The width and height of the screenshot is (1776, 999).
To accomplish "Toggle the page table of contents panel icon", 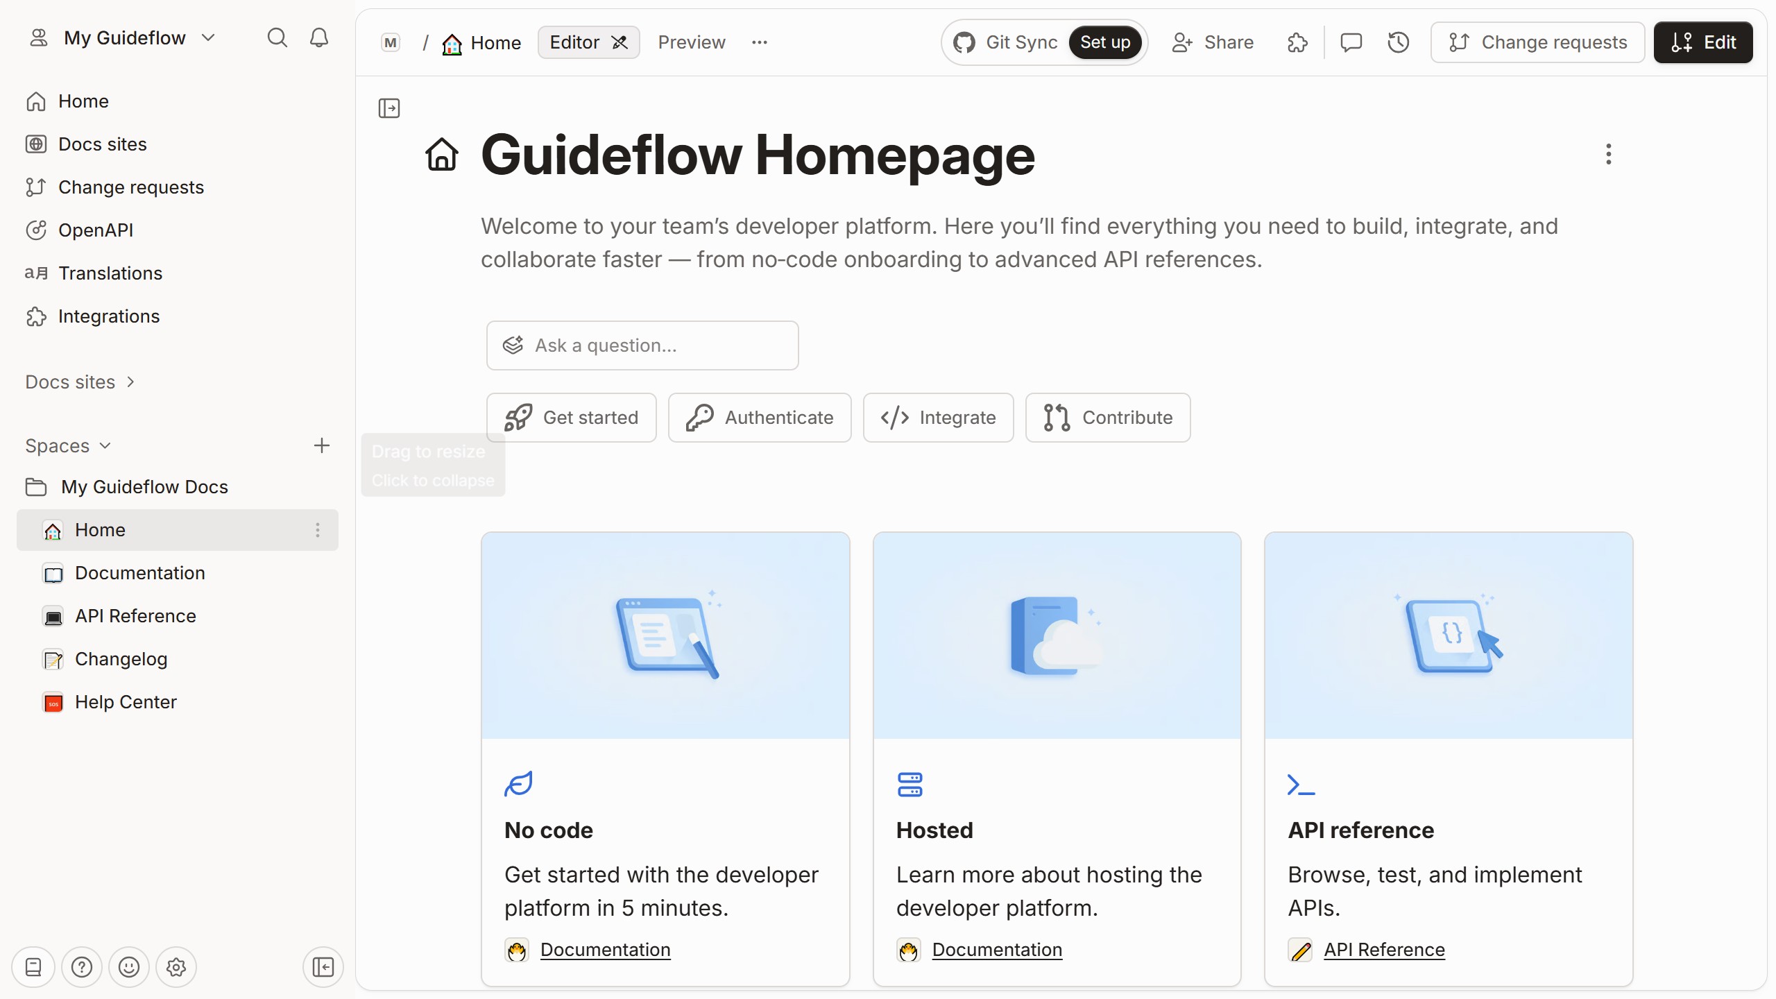I will pyautogui.click(x=389, y=108).
